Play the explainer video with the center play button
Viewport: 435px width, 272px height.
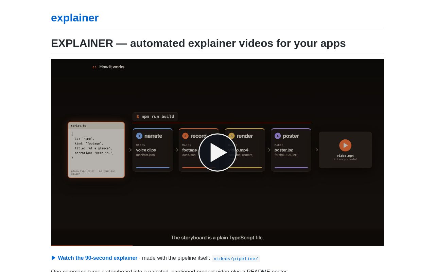click(217, 152)
